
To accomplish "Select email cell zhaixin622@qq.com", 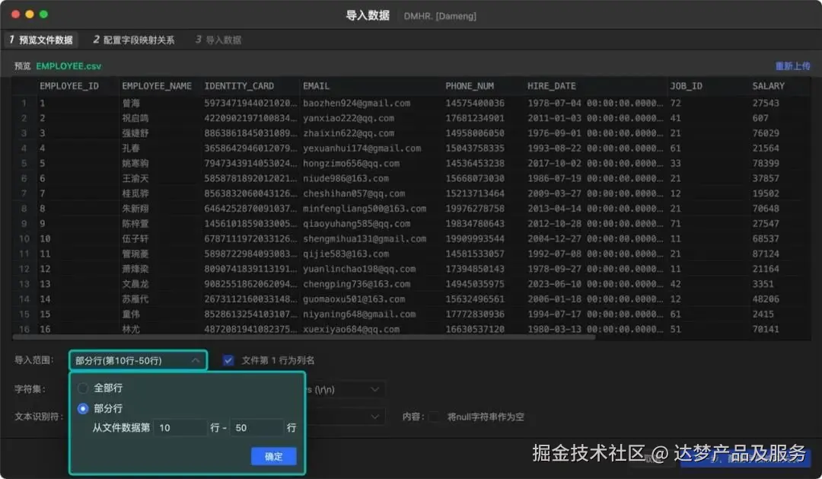I will click(x=349, y=133).
